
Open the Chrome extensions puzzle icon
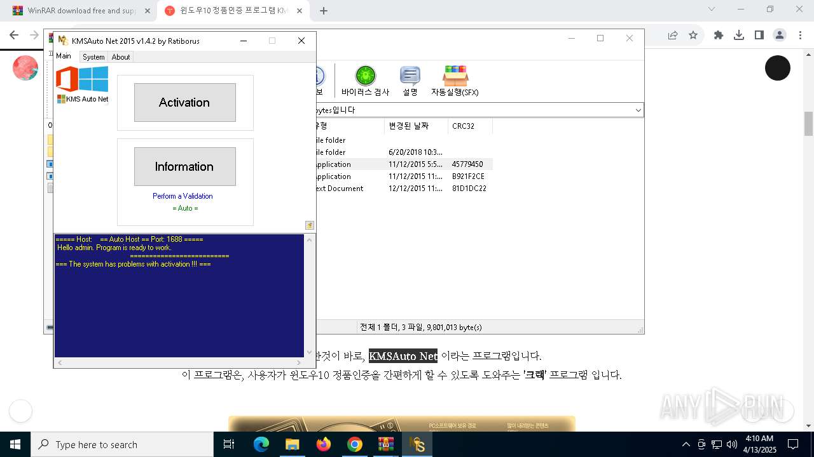719,36
